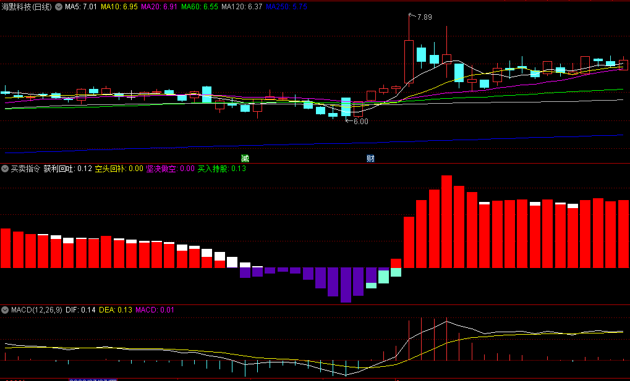The image size is (630, 381).
Task: Click the 获利回吐: 0.12 value
Action: click(x=68, y=169)
